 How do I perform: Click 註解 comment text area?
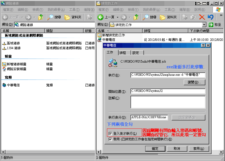click(x=168, y=102)
